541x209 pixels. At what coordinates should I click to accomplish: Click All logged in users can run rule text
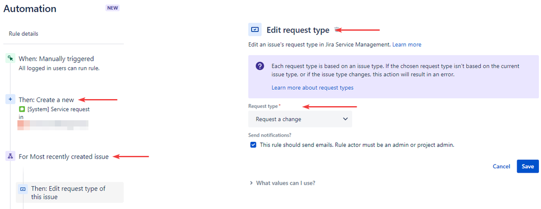pyautogui.click(x=59, y=68)
